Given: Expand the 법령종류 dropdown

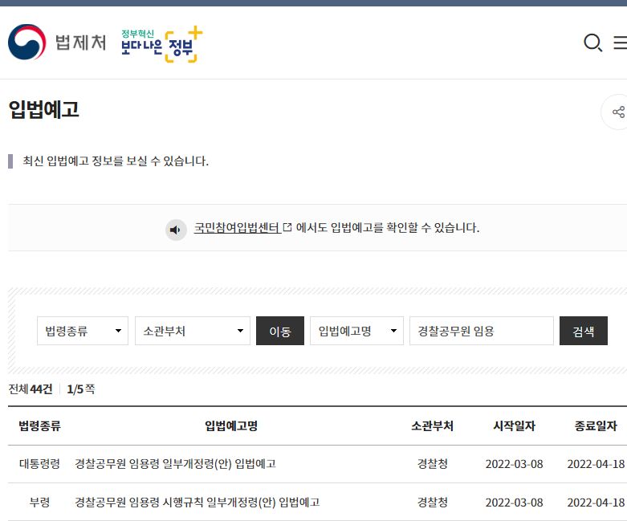Looking at the screenshot, I should (83, 331).
